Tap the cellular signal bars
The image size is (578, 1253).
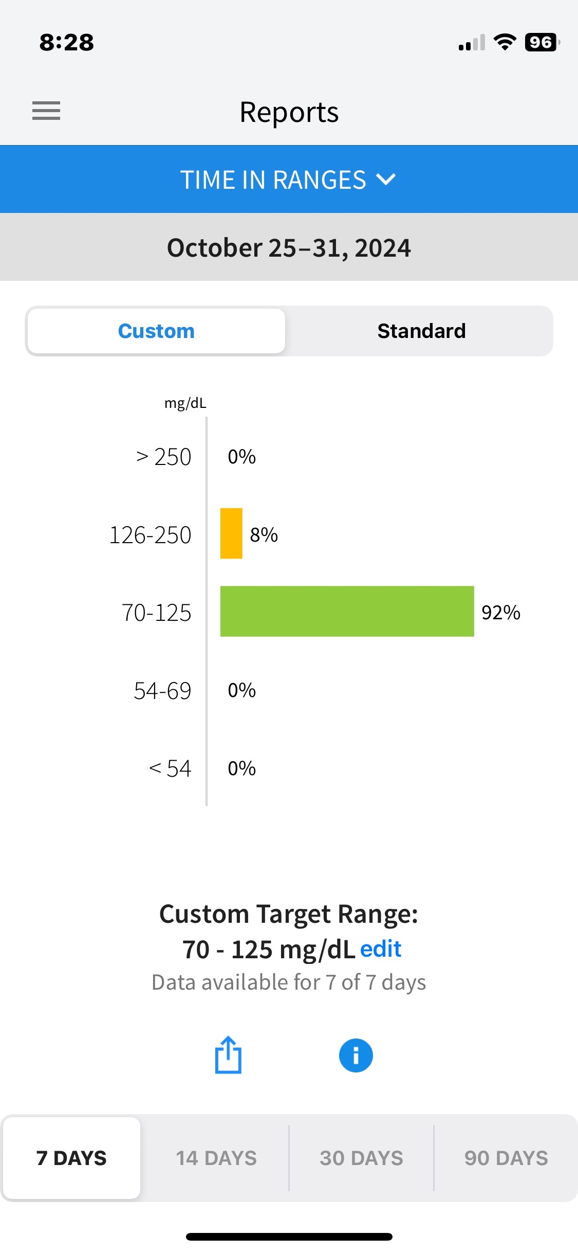pos(472,43)
